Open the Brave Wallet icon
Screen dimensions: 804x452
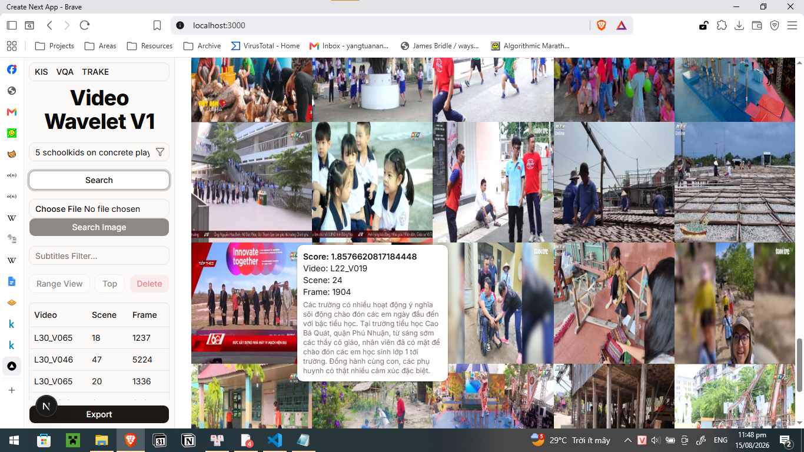coord(757,25)
